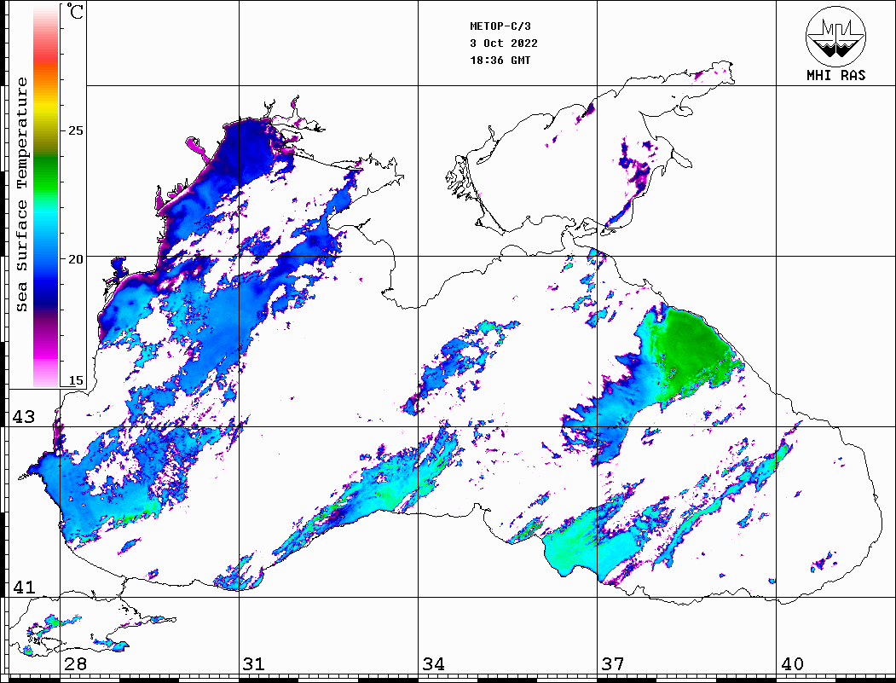
Task: Click the '18:36 GMT' time text
Action: tap(500, 60)
